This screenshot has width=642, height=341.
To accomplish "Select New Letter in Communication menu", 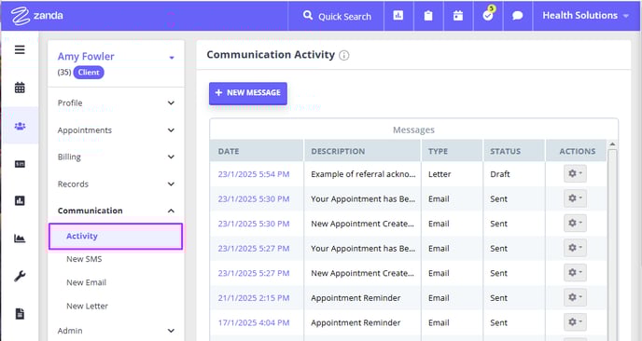I will point(87,307).
